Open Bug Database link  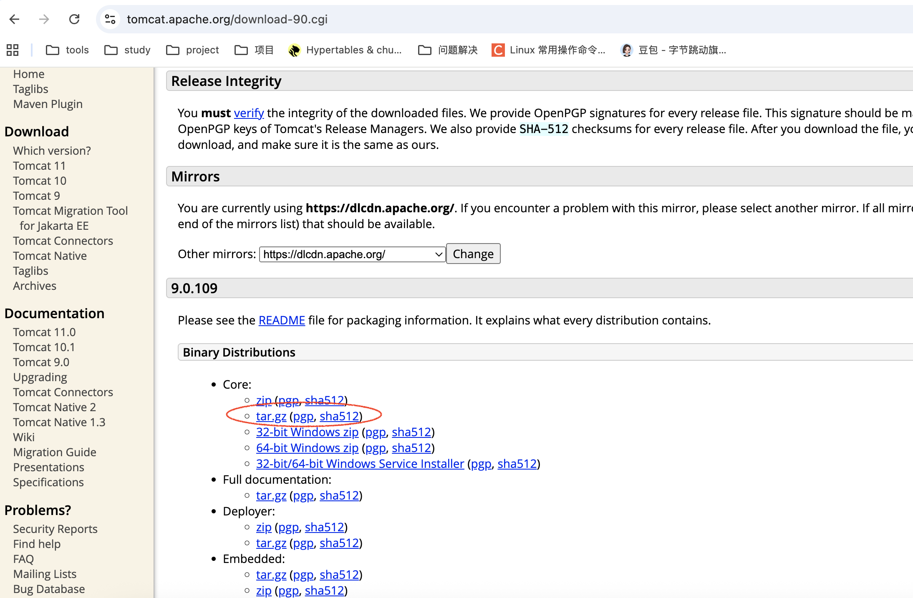point(49,589)
